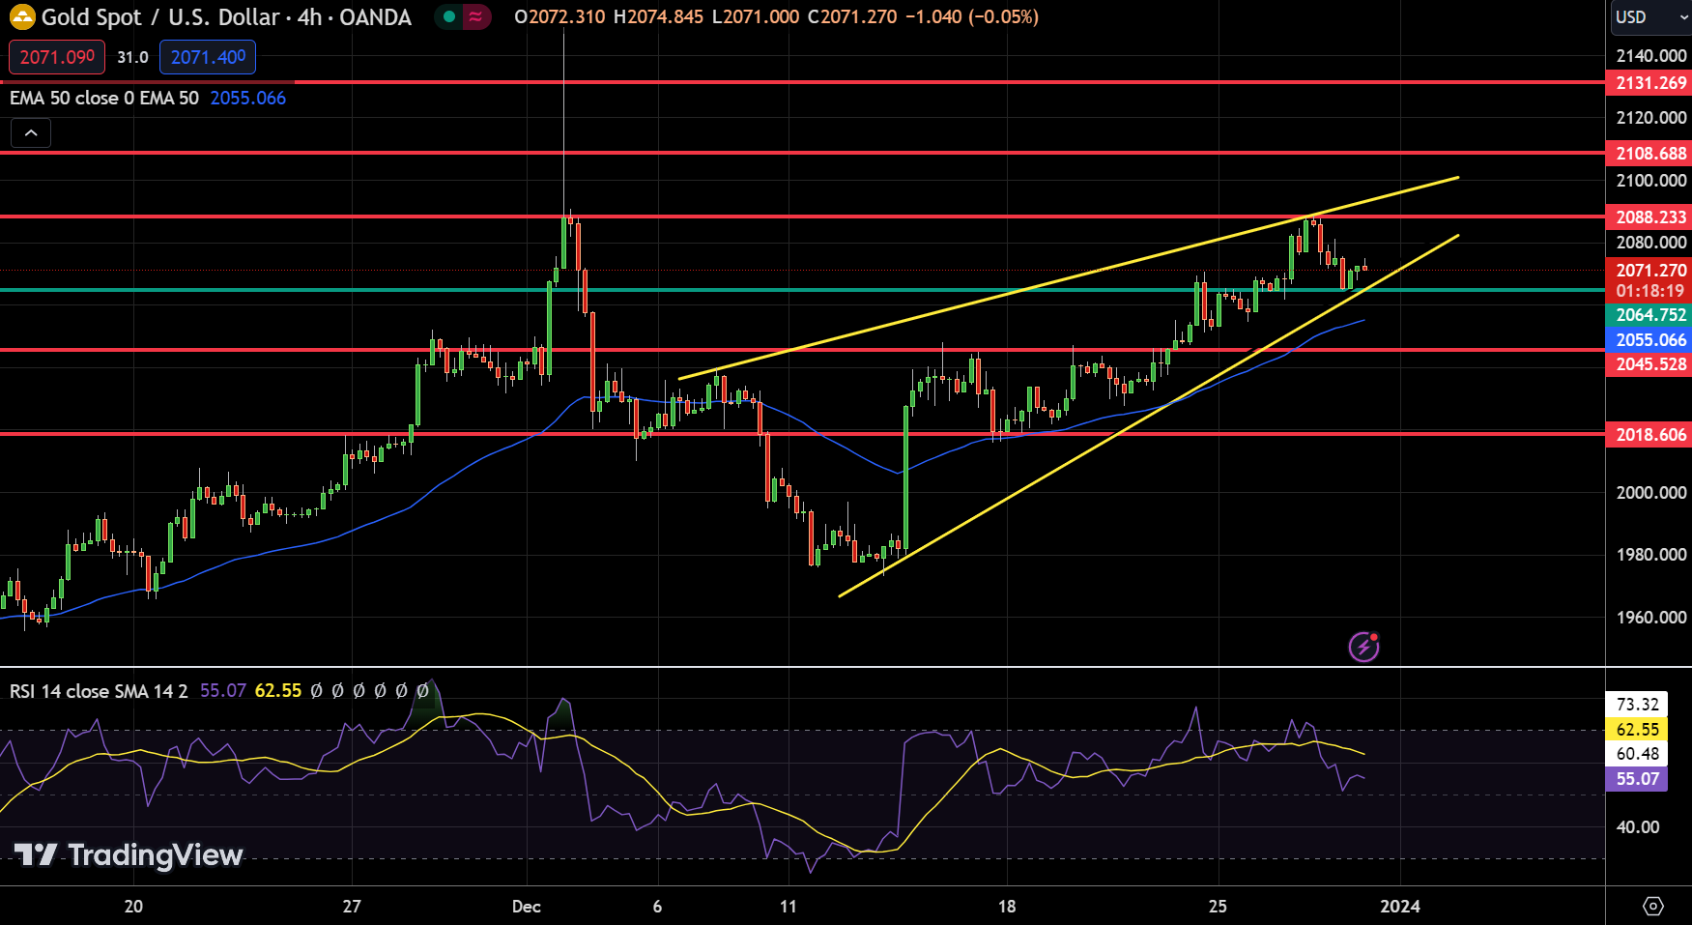The image size is (1692, 925).
Task: Select the 2018.606 support line label
Action: click(x=1649, y=435)
